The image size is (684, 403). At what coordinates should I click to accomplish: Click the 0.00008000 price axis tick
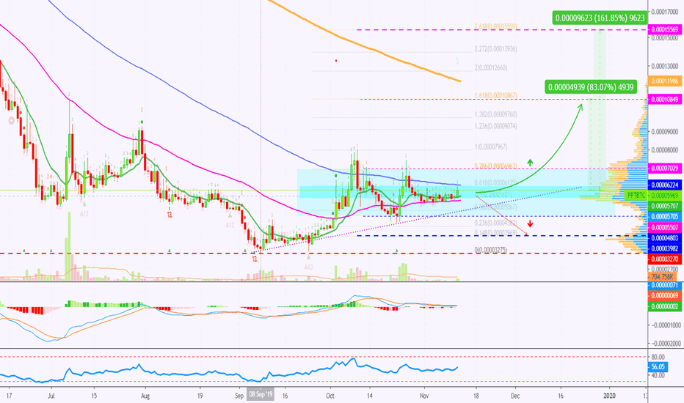point(665,150)
